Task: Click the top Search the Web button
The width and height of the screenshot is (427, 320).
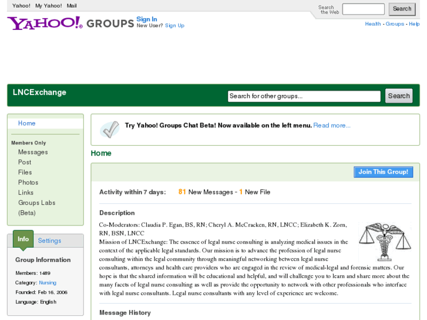Action: pos(402,9)
